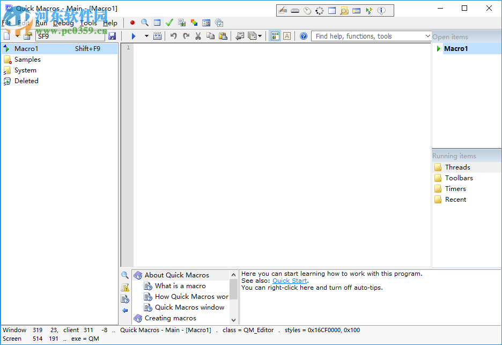The image size is (502, 345).
Task: Click the help list scrollbar down arrow
Action: (x=233, y=320)
